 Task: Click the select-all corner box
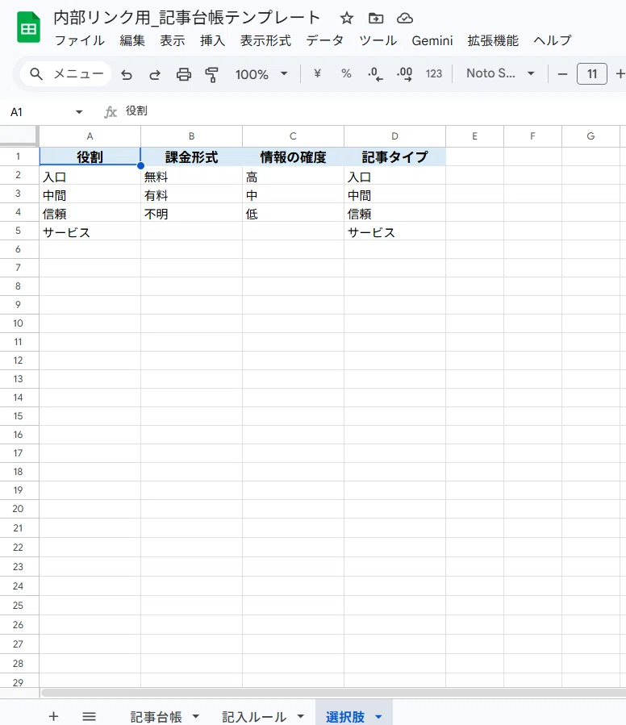(19, 136)
